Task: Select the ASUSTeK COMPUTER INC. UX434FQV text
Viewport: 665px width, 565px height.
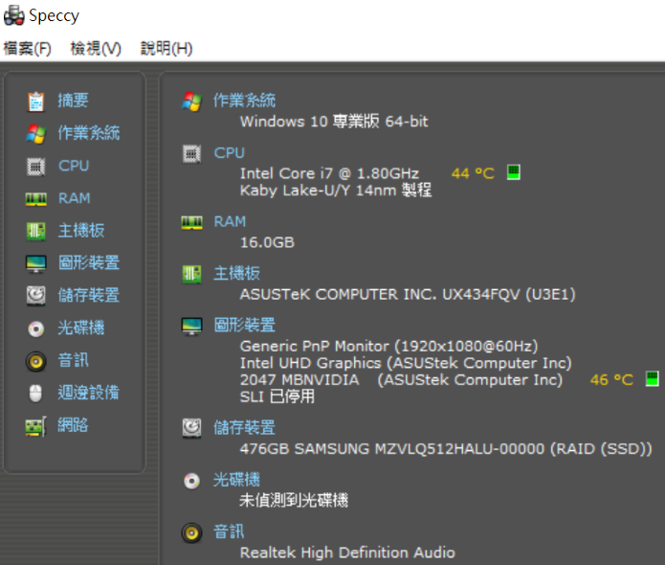Action: pyautogui.click(x=408, y=294)
